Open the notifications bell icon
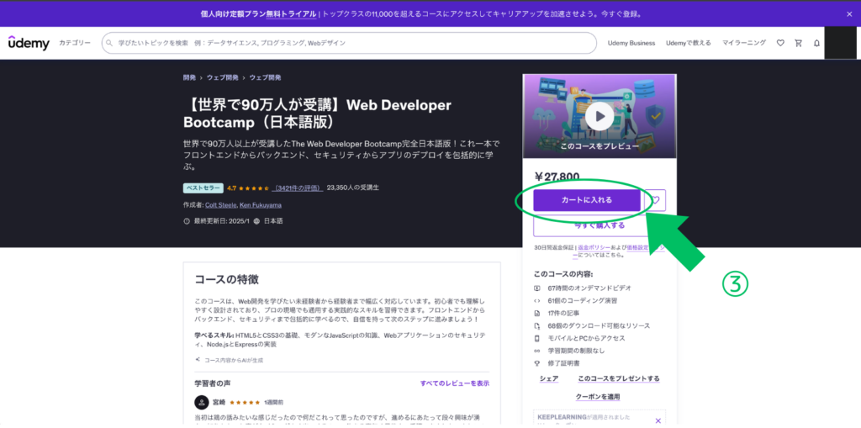 pos(816,43)
